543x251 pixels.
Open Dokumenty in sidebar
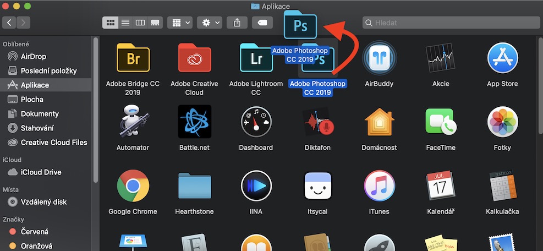coord(46,114)
